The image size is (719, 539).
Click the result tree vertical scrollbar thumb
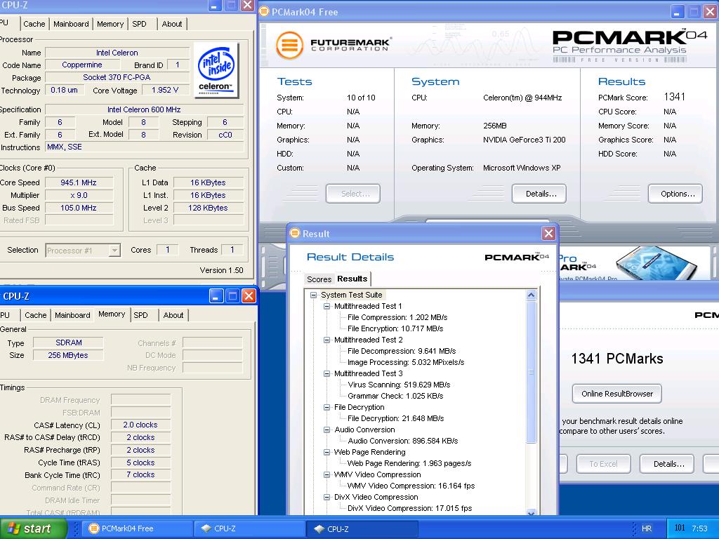click(531, 372)
